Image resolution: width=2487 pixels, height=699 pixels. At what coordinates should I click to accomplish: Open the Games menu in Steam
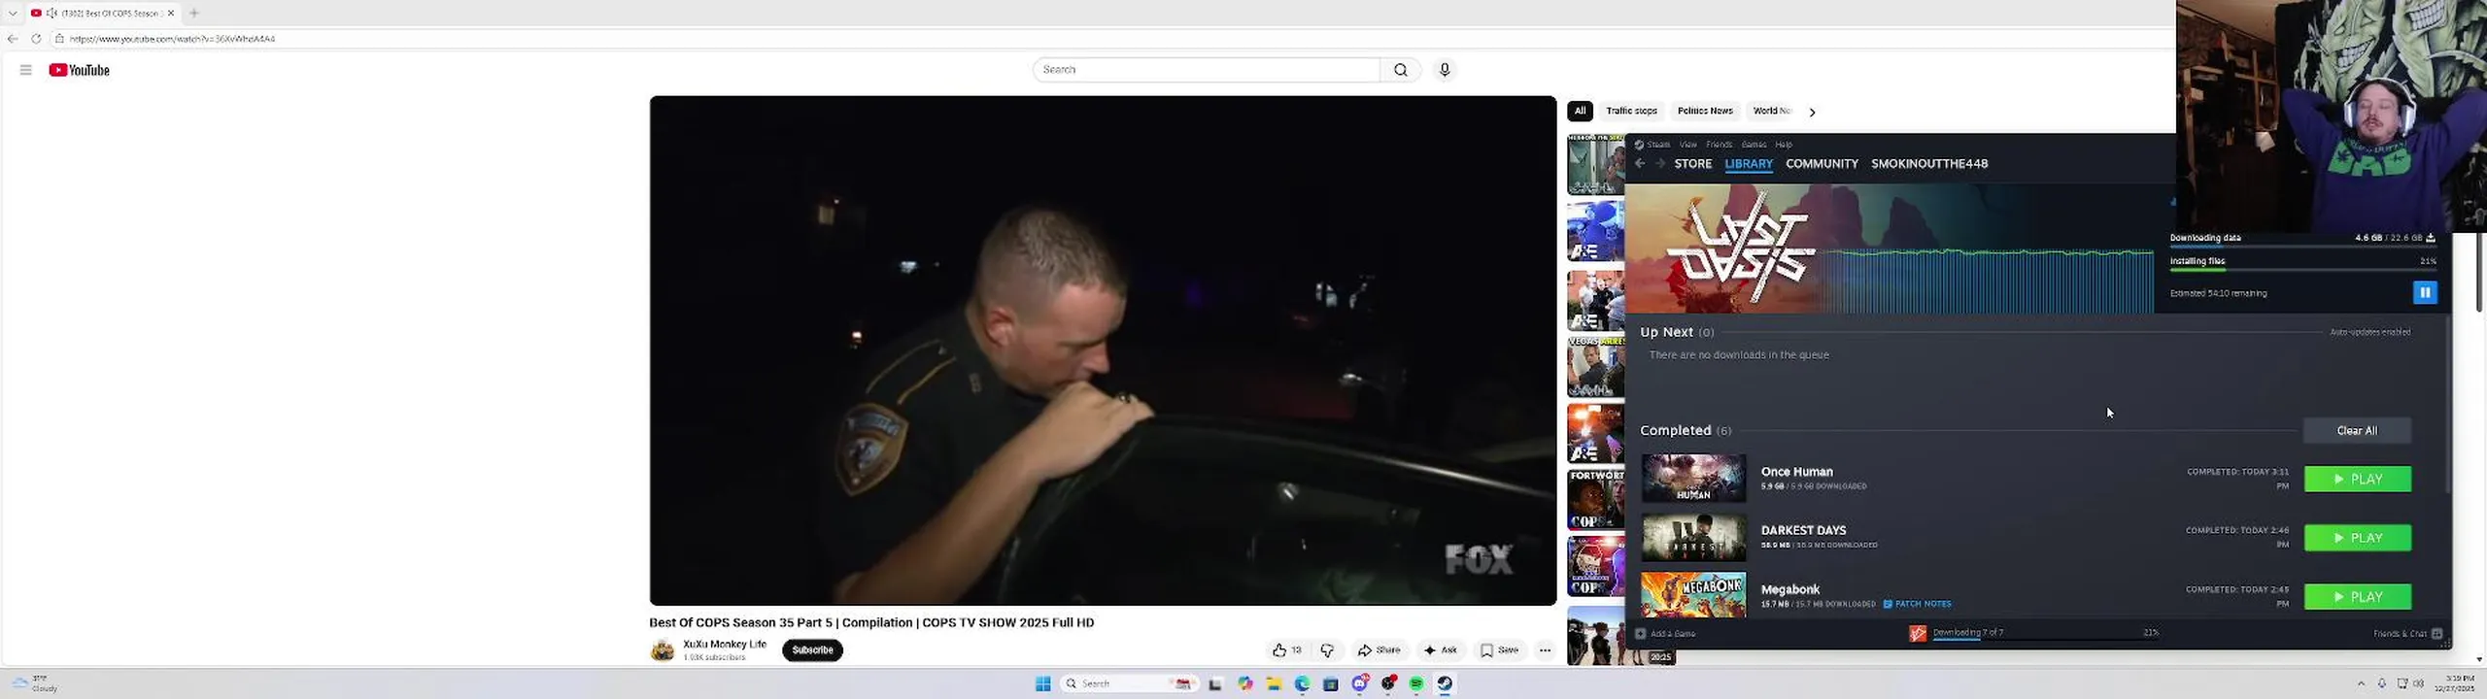[1754, 145]
